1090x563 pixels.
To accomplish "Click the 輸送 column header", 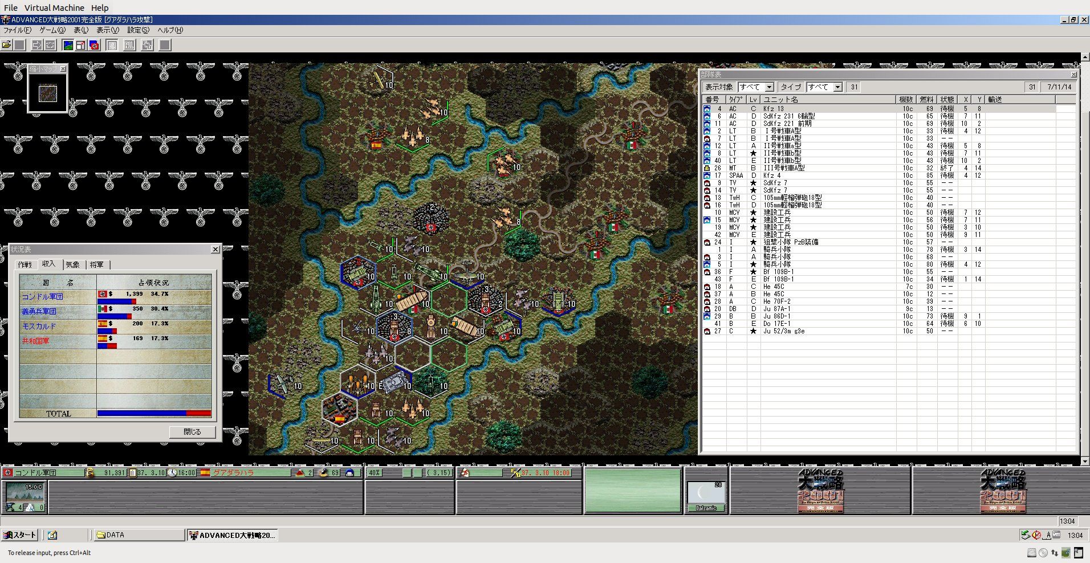I will coord(1021,100).
